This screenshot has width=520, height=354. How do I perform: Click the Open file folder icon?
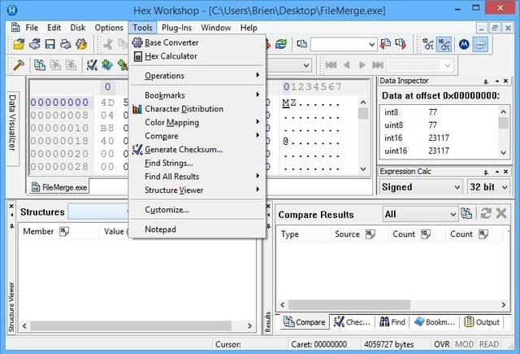(19, 44)
